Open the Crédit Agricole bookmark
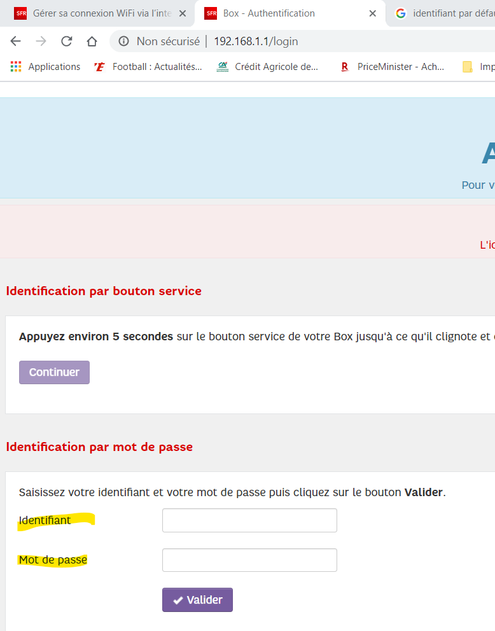 pyautogui.click(x=268, y=67)
